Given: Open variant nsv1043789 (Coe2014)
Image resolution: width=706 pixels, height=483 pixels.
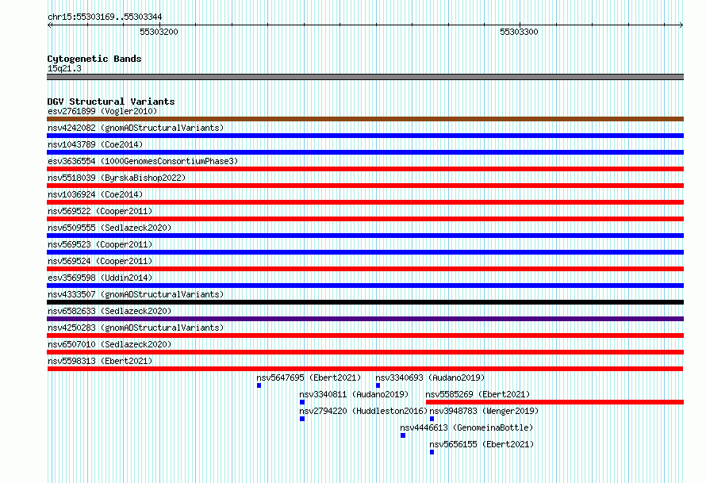Looking at the screenshot, I should click(x=95, y=144).
